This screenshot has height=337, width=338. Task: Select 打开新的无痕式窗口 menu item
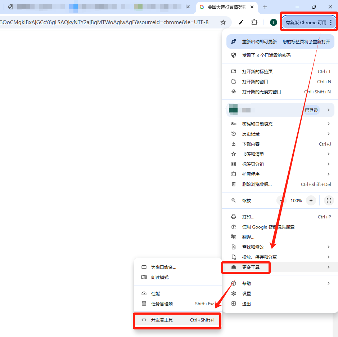[261, 92]
